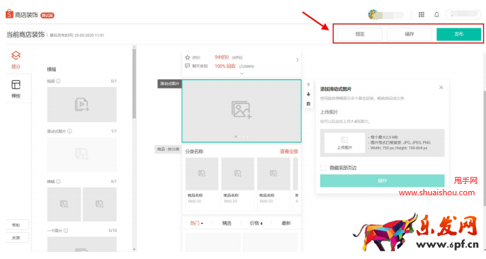Click the 储存 button in the top bar
The image size is (486, 259).
(x=409, y=34)
